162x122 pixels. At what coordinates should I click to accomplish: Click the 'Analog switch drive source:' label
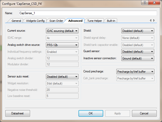point(24,45)
